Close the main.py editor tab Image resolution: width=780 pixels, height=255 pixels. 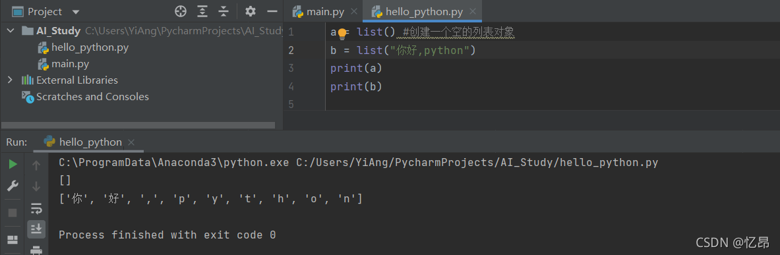click(x=353, y=11)
